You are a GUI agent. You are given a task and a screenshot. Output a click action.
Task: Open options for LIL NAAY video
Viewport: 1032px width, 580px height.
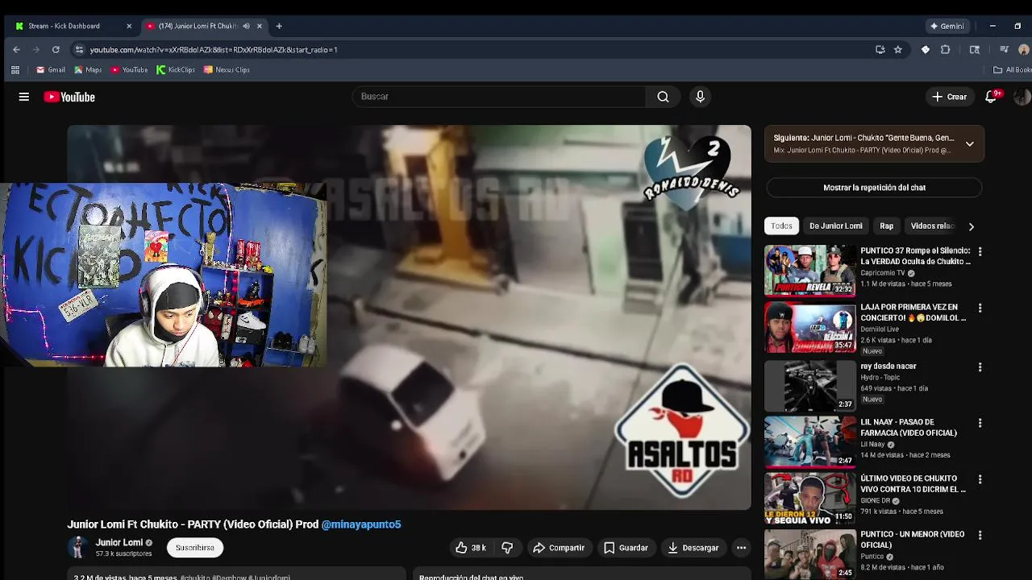[x=980, y=423]
